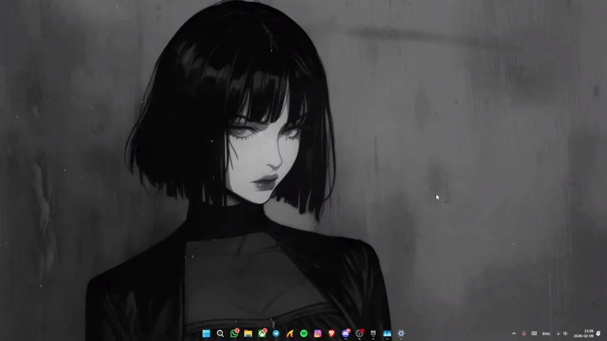Open the round dial app with red badge
This screenshot has width=607, height=341.
(359, 333)
